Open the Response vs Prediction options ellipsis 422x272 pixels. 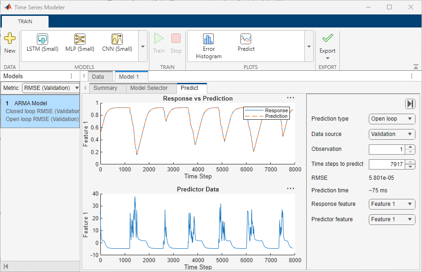[290, 98]
